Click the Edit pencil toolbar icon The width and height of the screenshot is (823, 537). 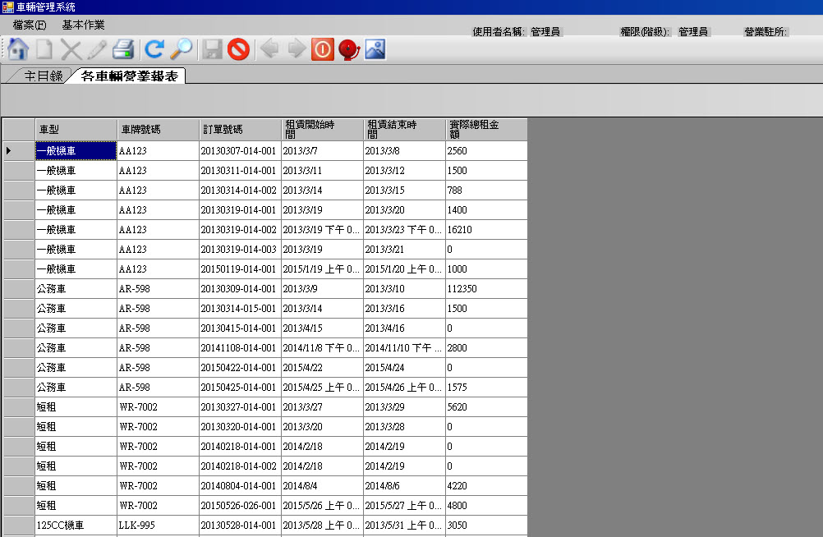(x=97, y=50)
